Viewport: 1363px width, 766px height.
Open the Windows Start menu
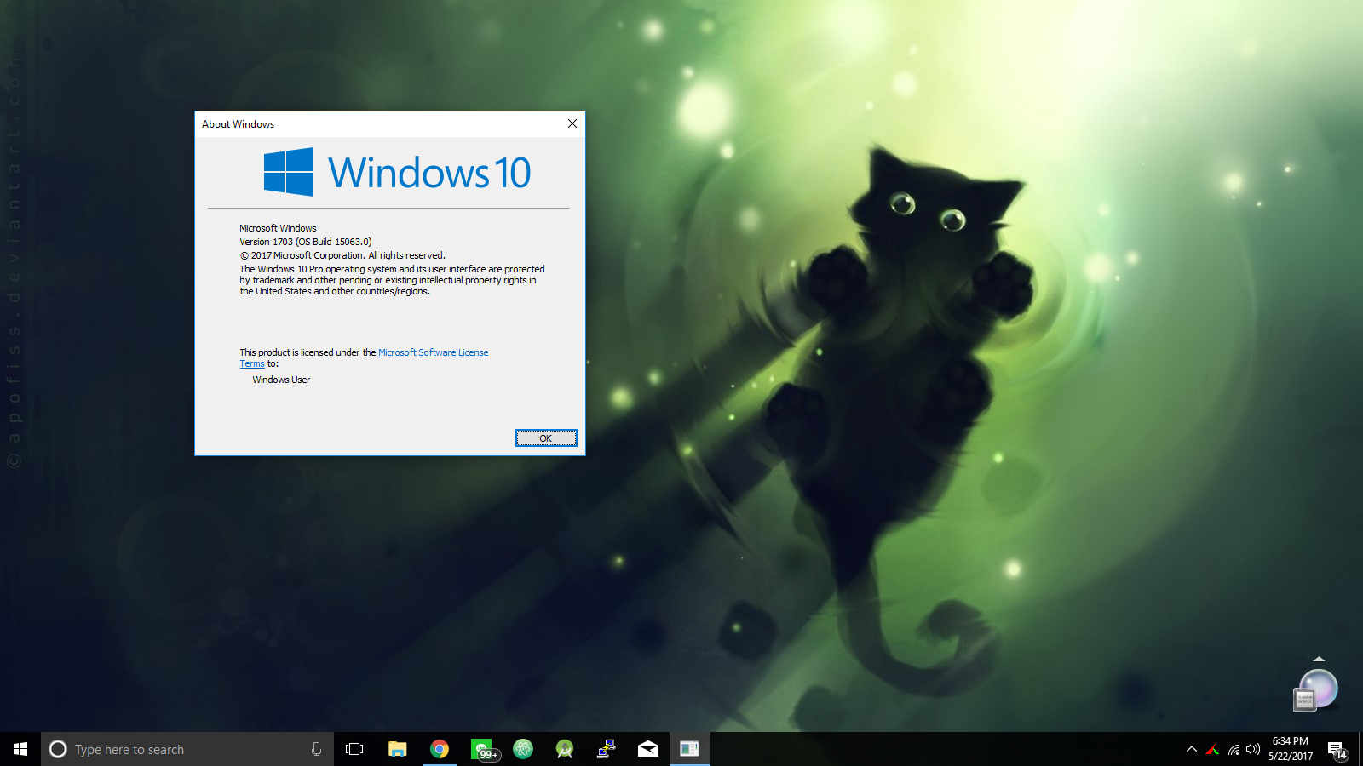(20, 749)
